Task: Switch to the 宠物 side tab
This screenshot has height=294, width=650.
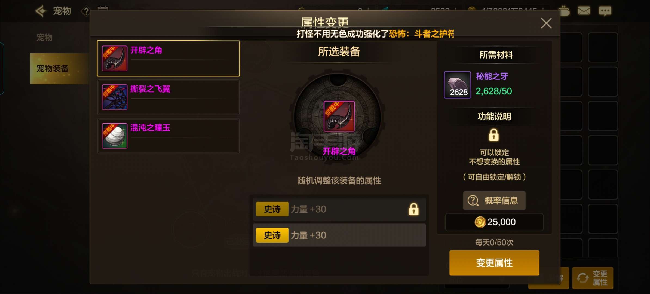Action: click(45, 37)
